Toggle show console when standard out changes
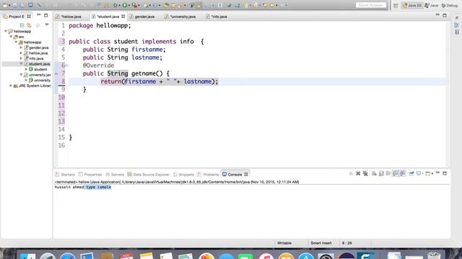 tap(396, 173)
